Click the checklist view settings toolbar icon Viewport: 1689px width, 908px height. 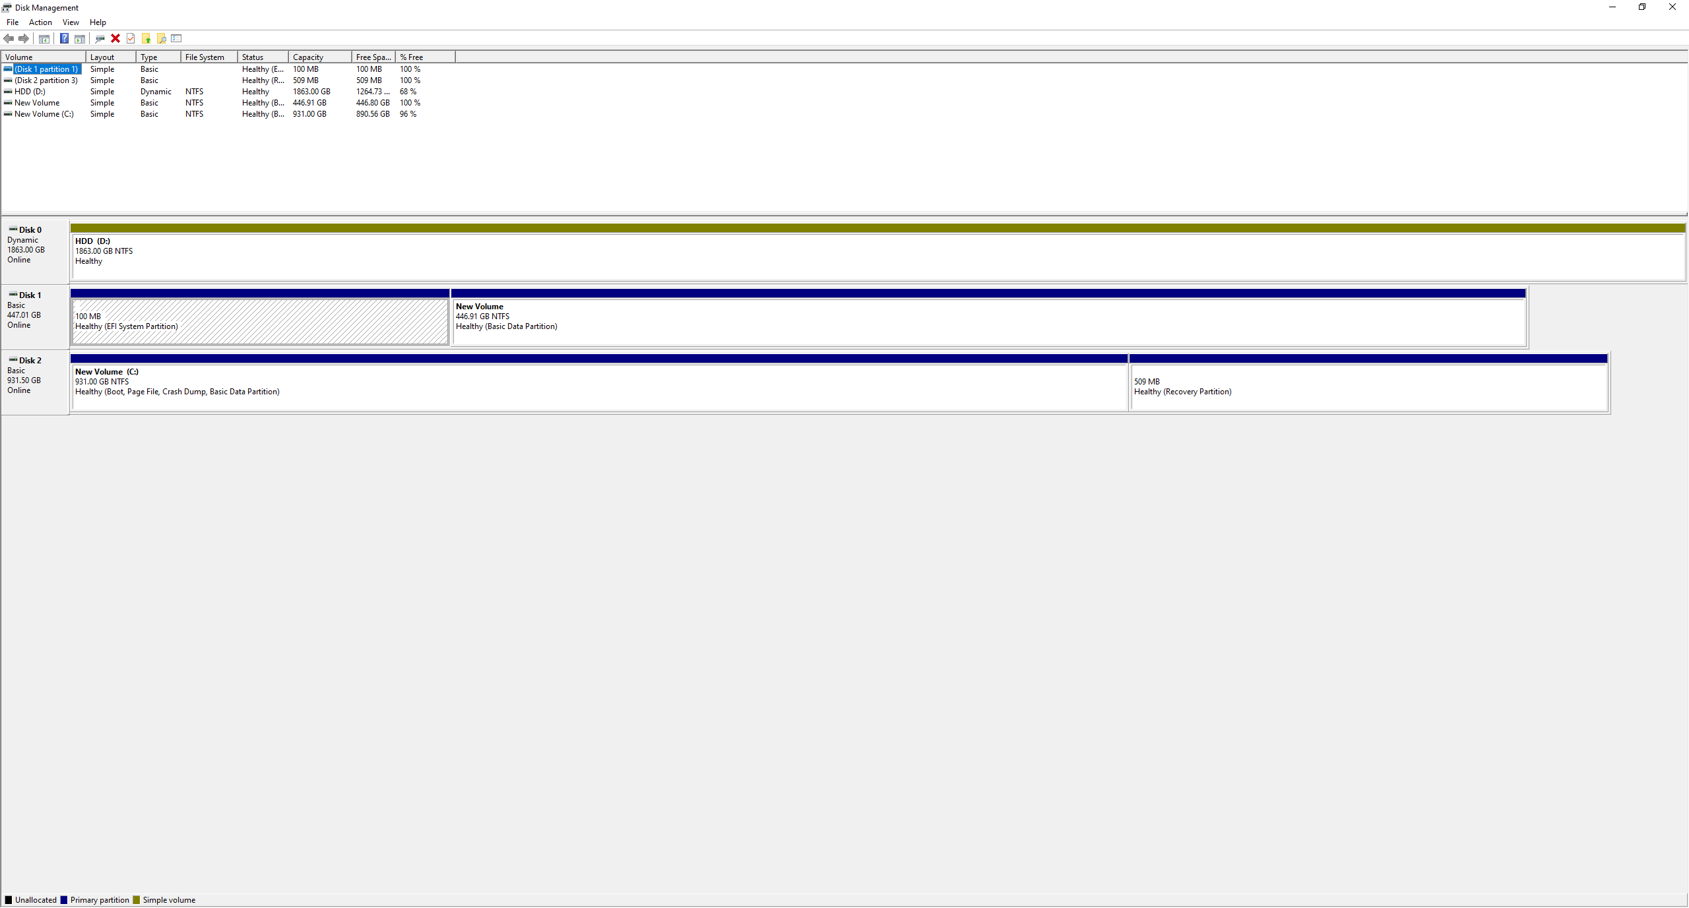[x=176, y=39]
